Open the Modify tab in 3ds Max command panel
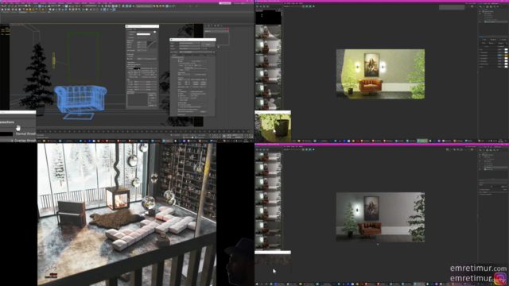This screenshot has width=509, height=286. pyautogui.click(x=208, y=25)
